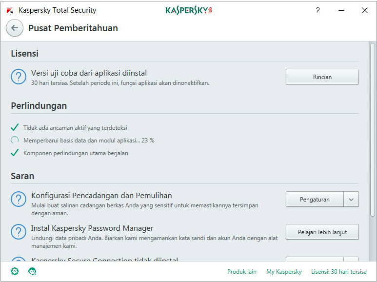Click the Pengaturan button
This screenshot has width=377, height=282.
(315, 199)
